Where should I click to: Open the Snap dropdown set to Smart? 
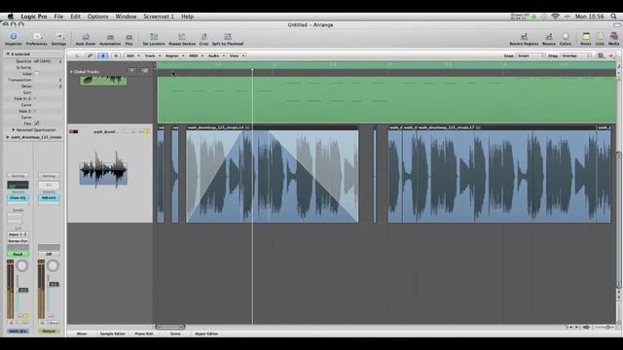click(531, 56)
